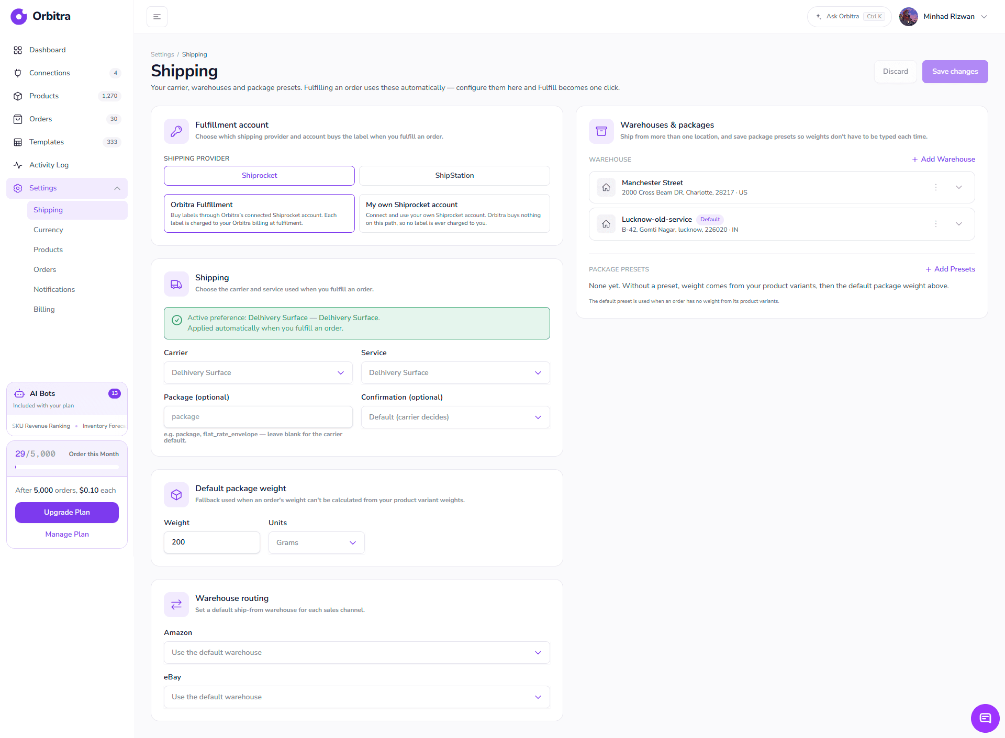Click the AI Bots robot icon
This screenshot has height=738, width=1005.
[x=19, y=393]
